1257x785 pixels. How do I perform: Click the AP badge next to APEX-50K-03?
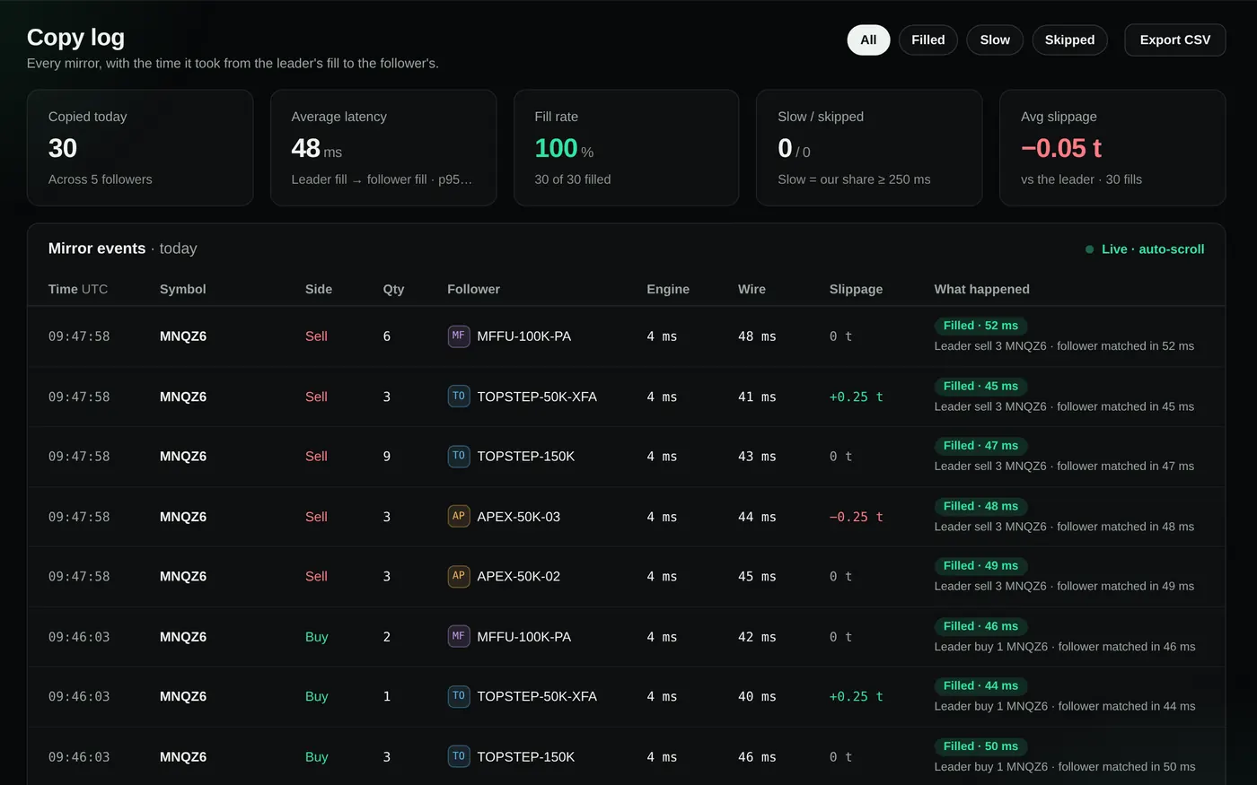coord(459,517)
